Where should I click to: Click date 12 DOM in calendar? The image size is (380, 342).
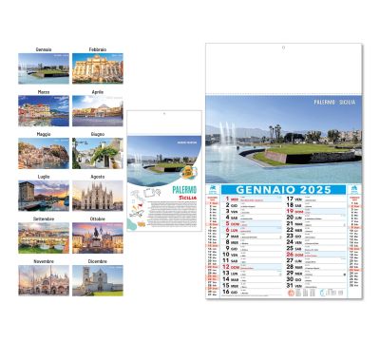coord(231,267)
